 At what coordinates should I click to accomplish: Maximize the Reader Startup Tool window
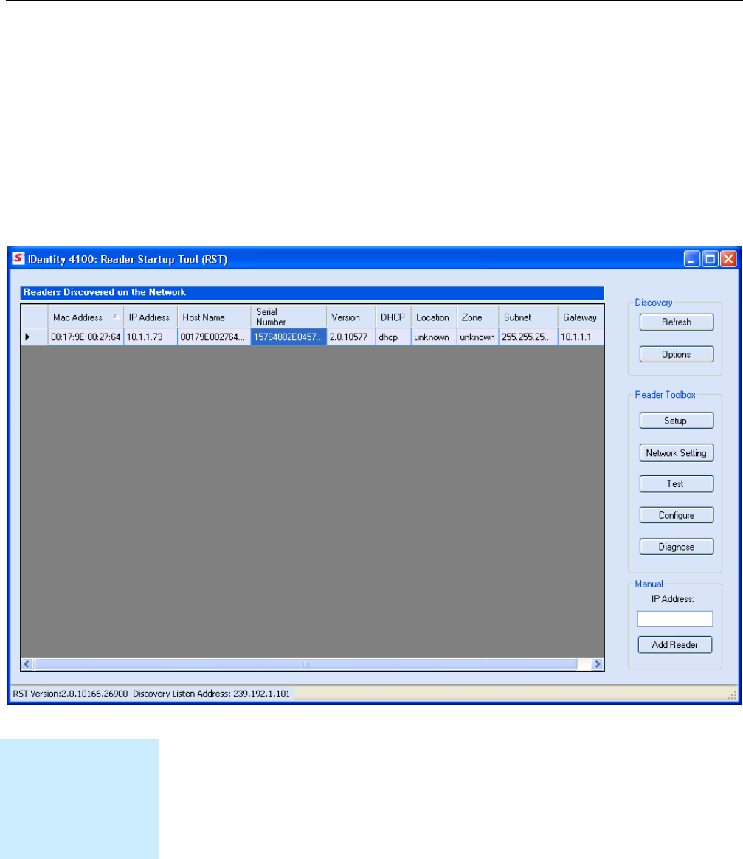click(710, 258)
